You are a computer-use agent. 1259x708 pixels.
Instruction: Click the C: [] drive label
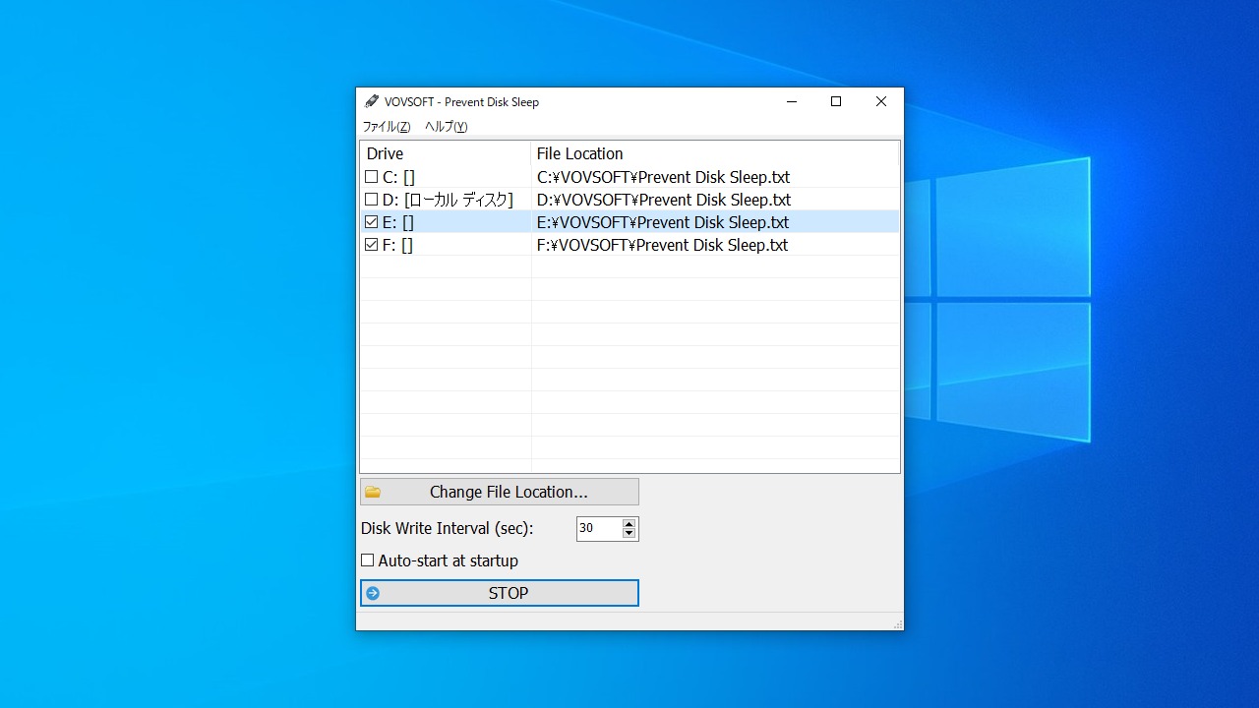click(398, 177)
